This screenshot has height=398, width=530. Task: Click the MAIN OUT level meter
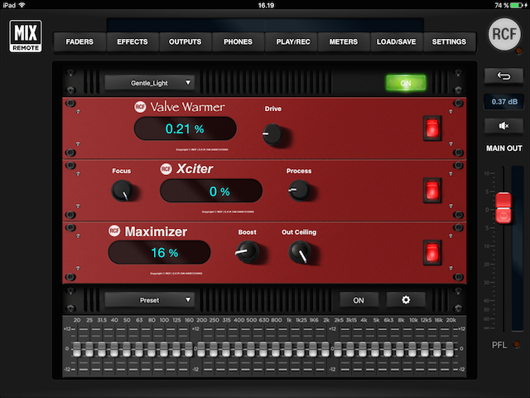pos(517,248)
